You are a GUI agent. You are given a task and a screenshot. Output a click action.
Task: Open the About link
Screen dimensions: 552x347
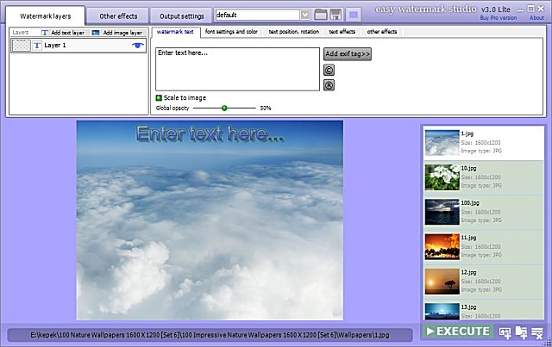click(536, 17)
